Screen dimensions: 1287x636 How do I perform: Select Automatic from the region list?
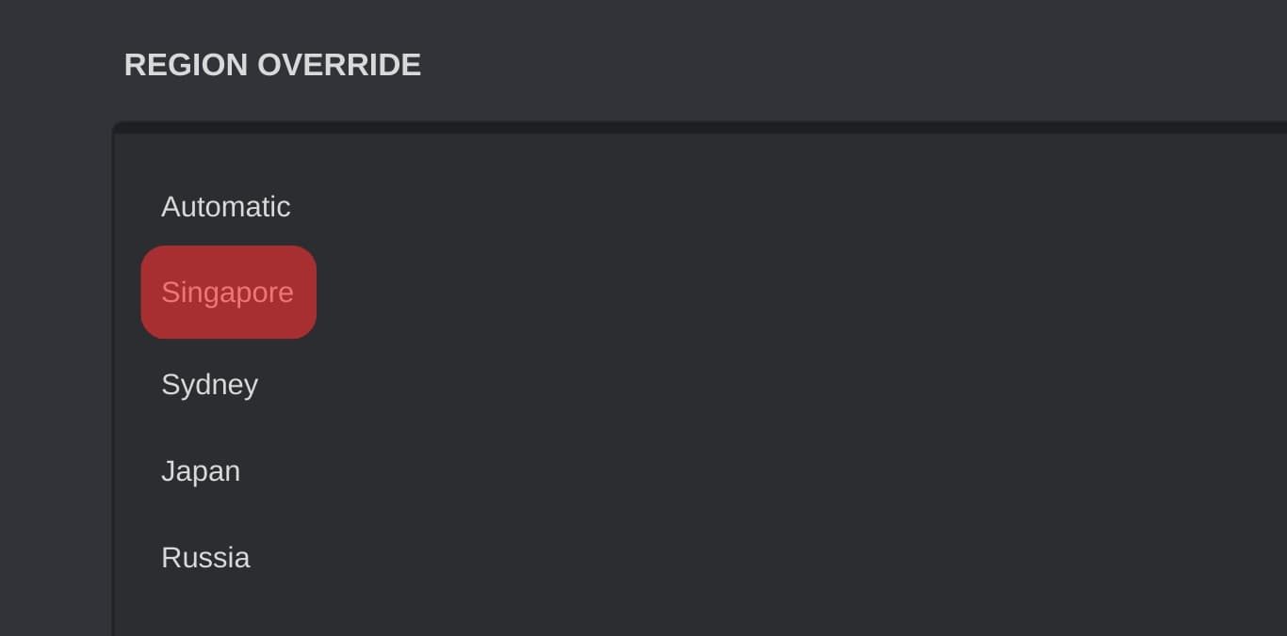pyautogui.click(x=226, y=206)
